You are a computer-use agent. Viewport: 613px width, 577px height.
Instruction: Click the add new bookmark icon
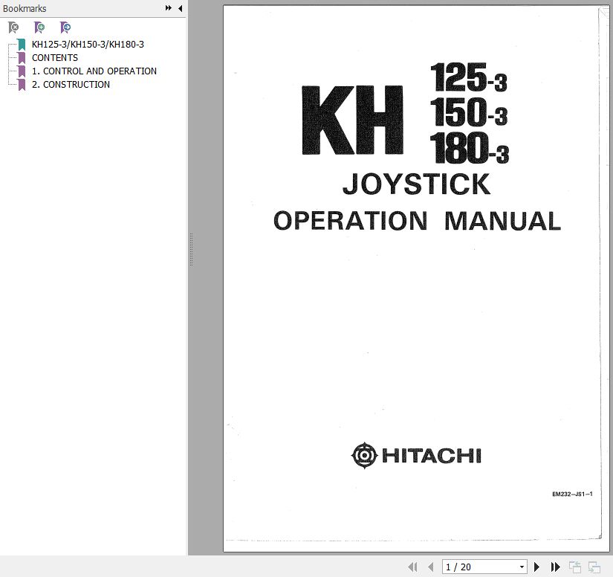(39, 27)
